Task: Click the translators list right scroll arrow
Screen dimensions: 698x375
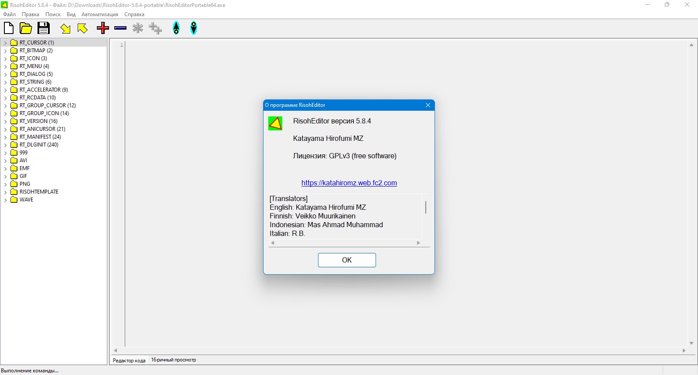Action: coord(418,243)
